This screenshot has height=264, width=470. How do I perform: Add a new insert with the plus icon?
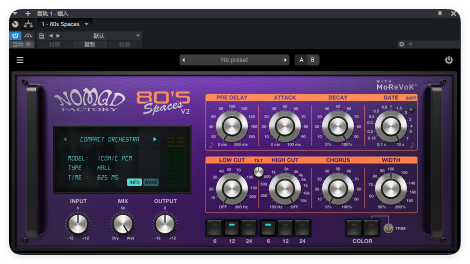(28, 13)
